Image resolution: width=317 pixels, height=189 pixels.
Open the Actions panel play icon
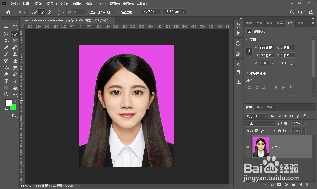[x=238, y=33]
